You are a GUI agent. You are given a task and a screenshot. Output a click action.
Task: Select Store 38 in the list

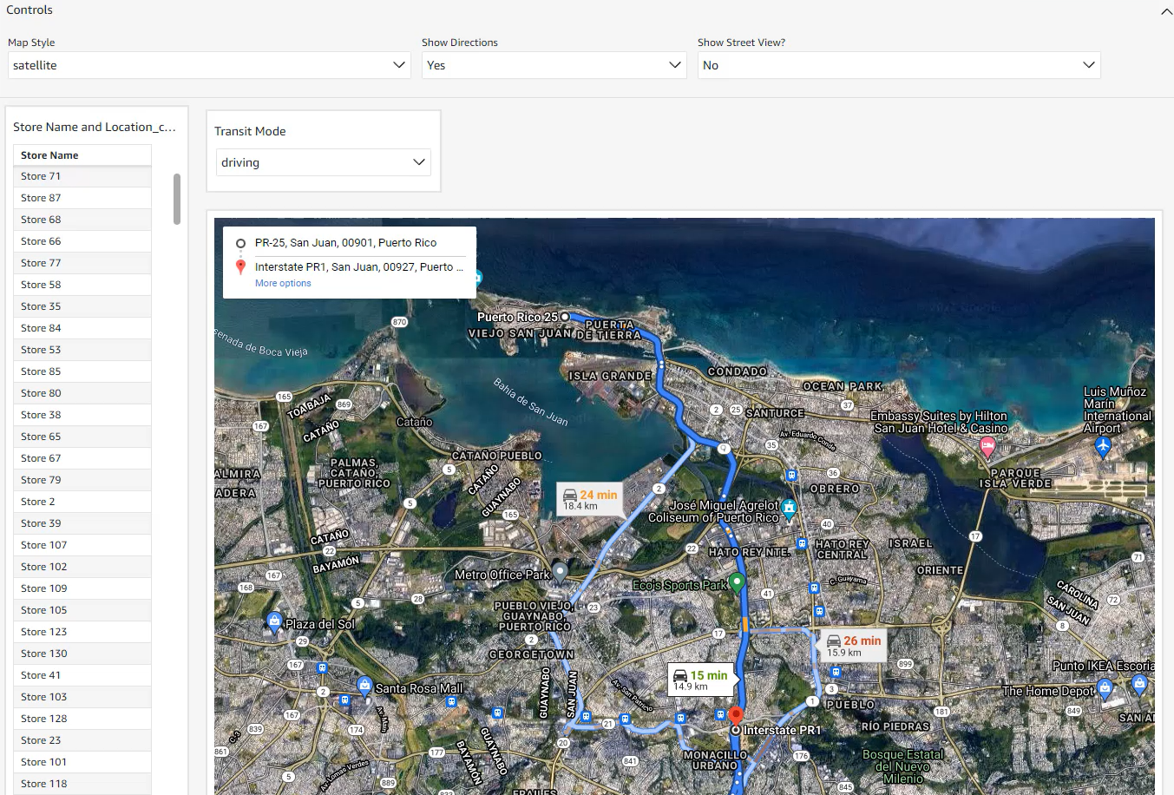(x=82, y=415)
